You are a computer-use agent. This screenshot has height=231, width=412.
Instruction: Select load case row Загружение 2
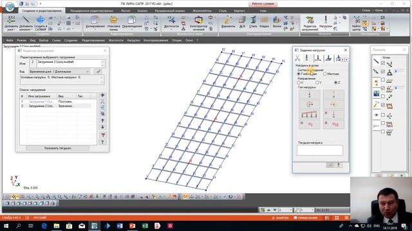pyautogui.click(x=55, y=106)
